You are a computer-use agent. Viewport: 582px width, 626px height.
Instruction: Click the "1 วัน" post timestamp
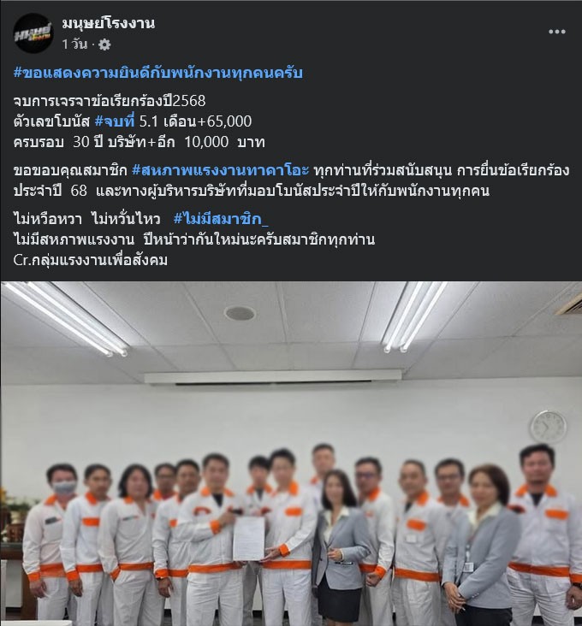(x=74, y=44)
